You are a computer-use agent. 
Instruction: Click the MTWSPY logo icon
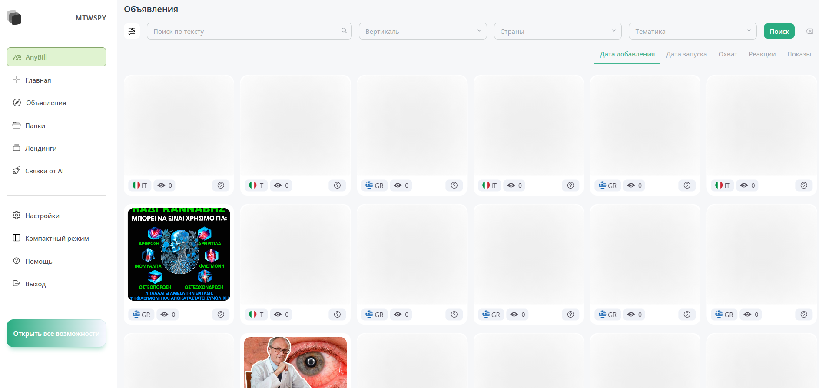(x=14, y=18)
